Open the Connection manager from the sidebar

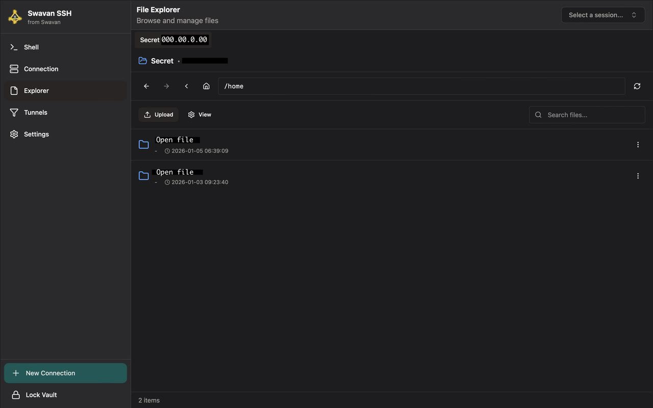click(41, 68)
